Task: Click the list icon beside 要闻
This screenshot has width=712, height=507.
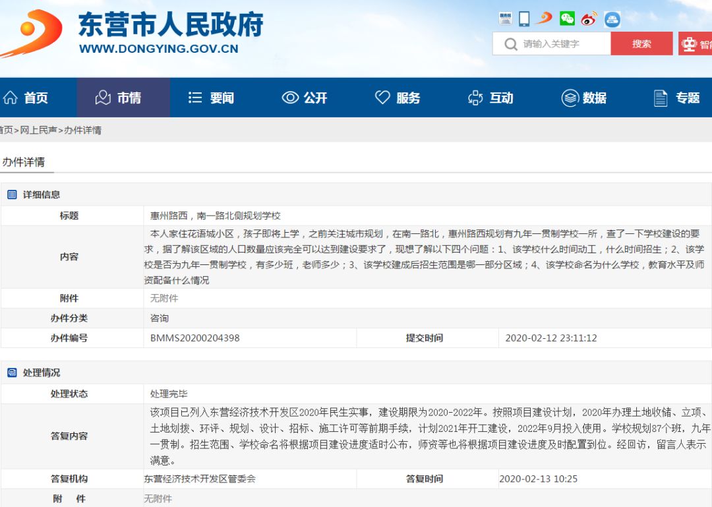Action: 194,98
